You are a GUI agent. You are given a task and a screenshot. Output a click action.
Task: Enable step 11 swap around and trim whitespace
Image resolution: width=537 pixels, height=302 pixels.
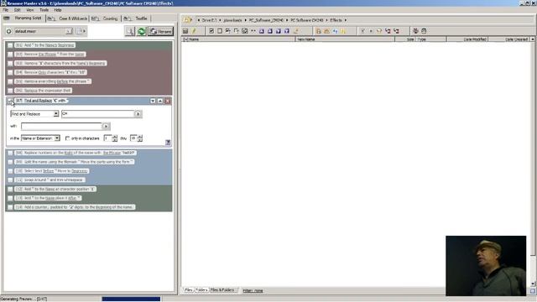[10, 180]
